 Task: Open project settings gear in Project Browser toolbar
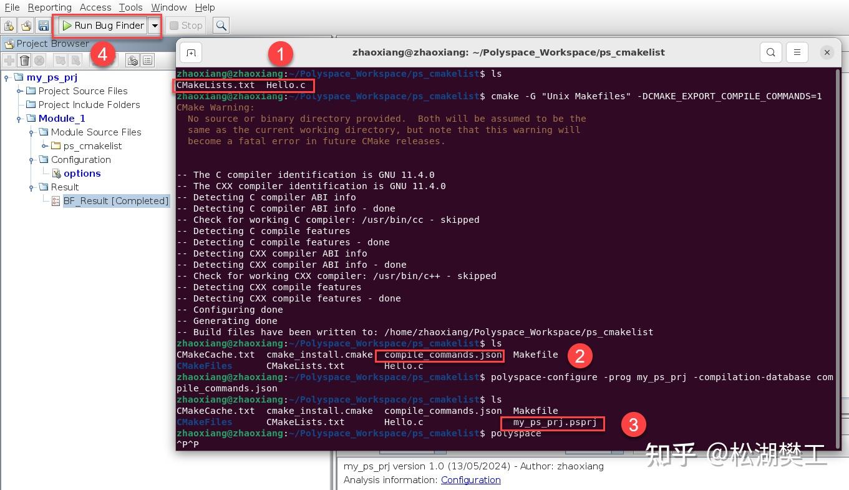tap(132, 59)
